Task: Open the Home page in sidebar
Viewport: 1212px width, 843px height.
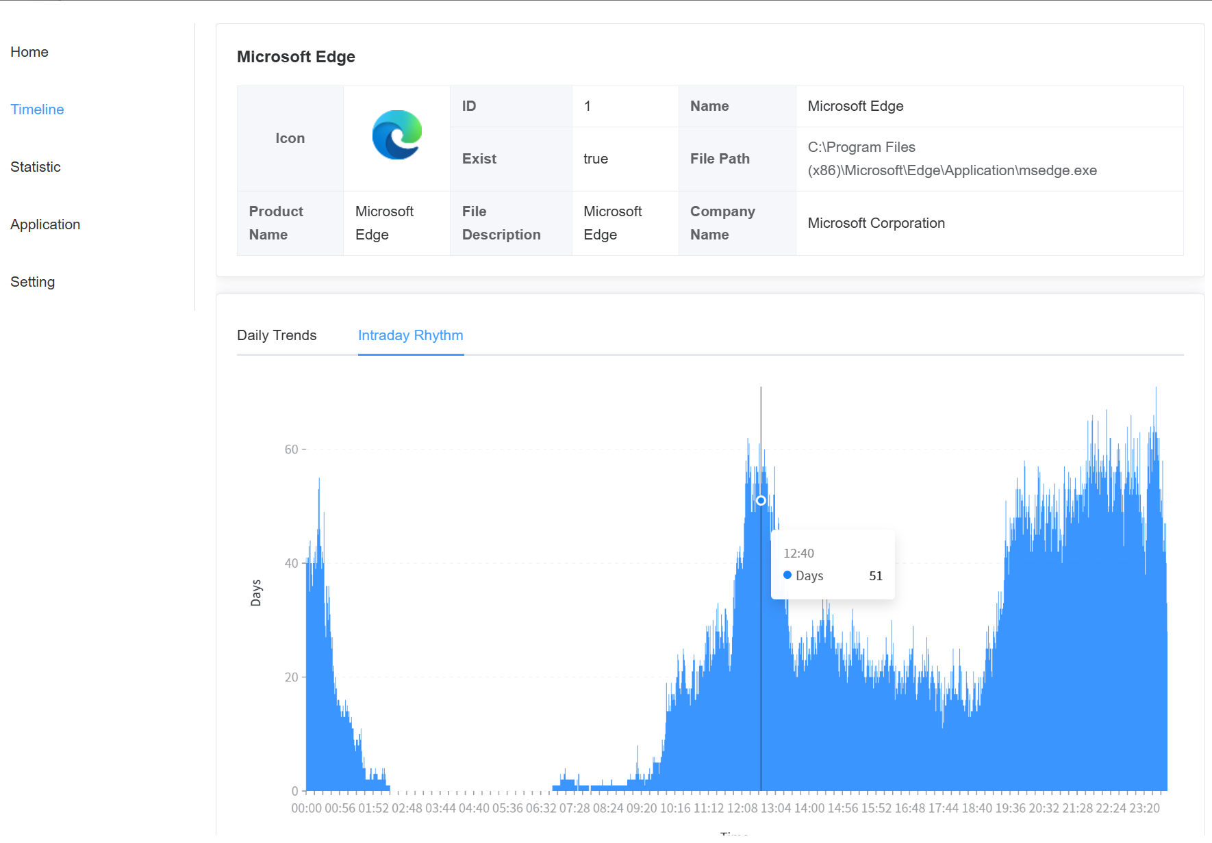Action: pos(29,52)
